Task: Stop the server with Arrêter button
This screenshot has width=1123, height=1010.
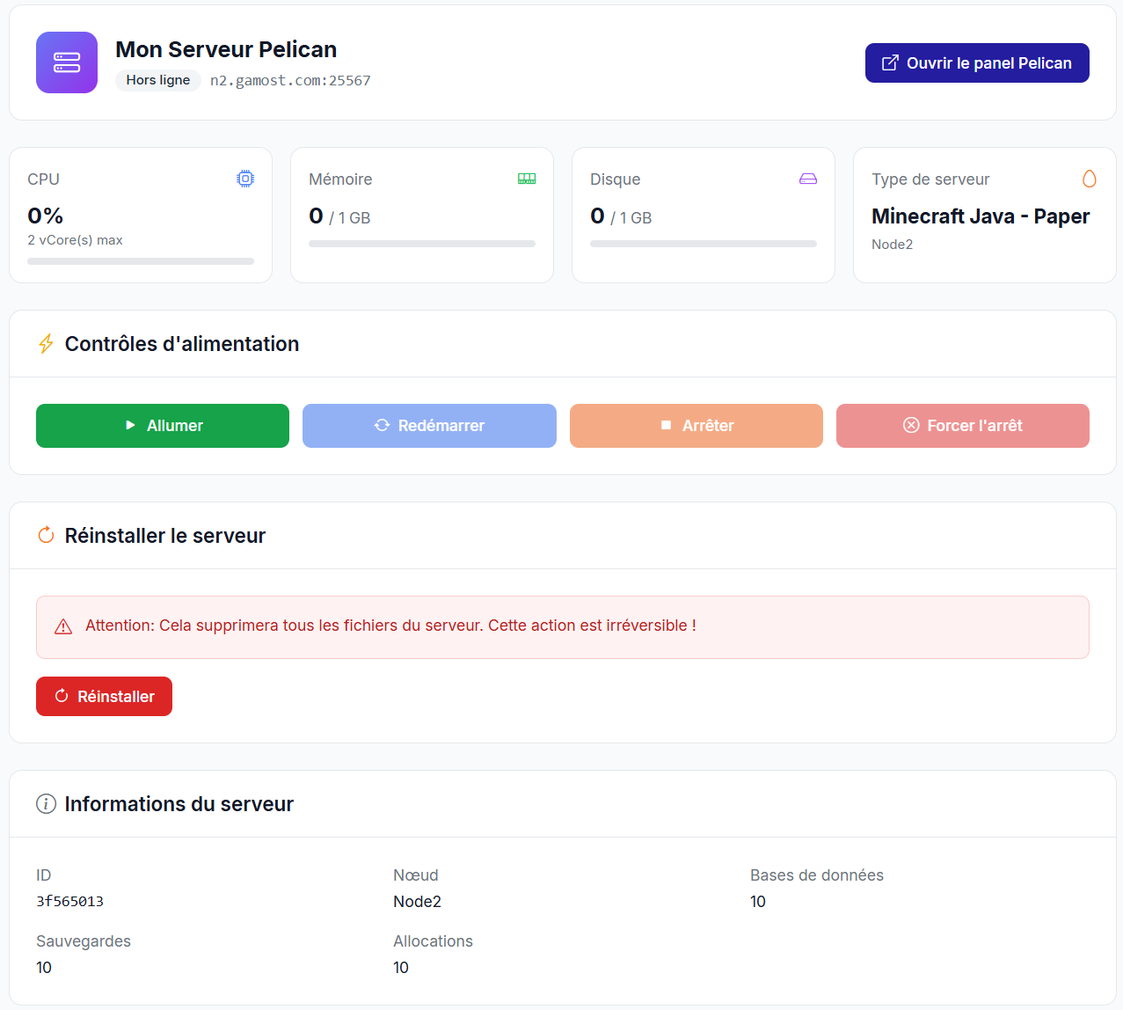Action: [x=696, y=426]
